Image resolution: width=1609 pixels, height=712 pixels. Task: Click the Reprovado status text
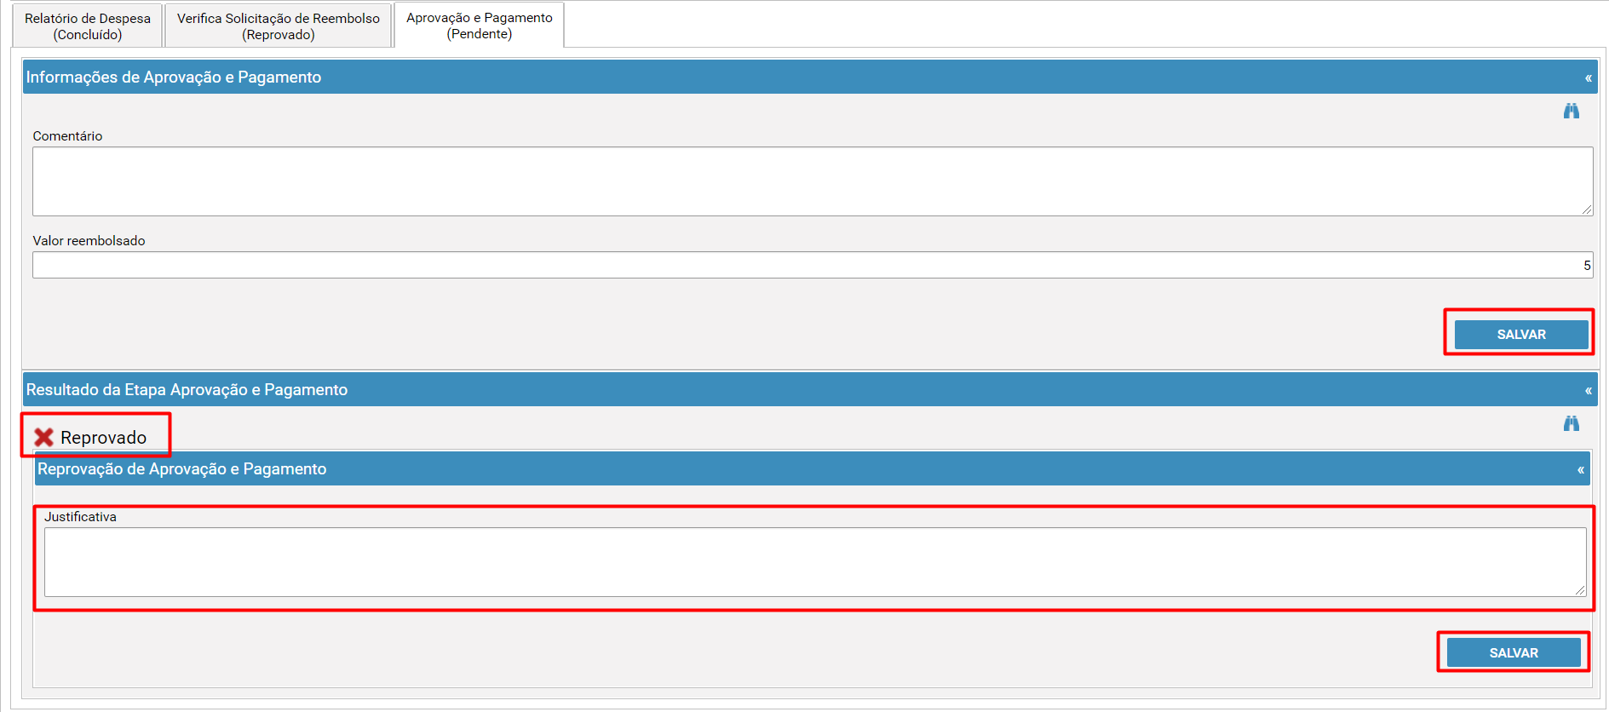coord(103,438)
